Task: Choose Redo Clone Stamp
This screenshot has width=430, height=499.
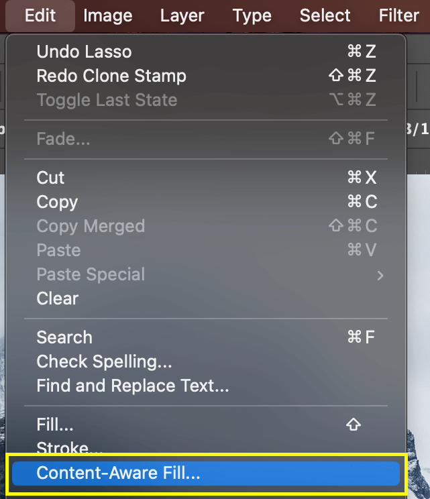Action: click(x=206, y=76)
